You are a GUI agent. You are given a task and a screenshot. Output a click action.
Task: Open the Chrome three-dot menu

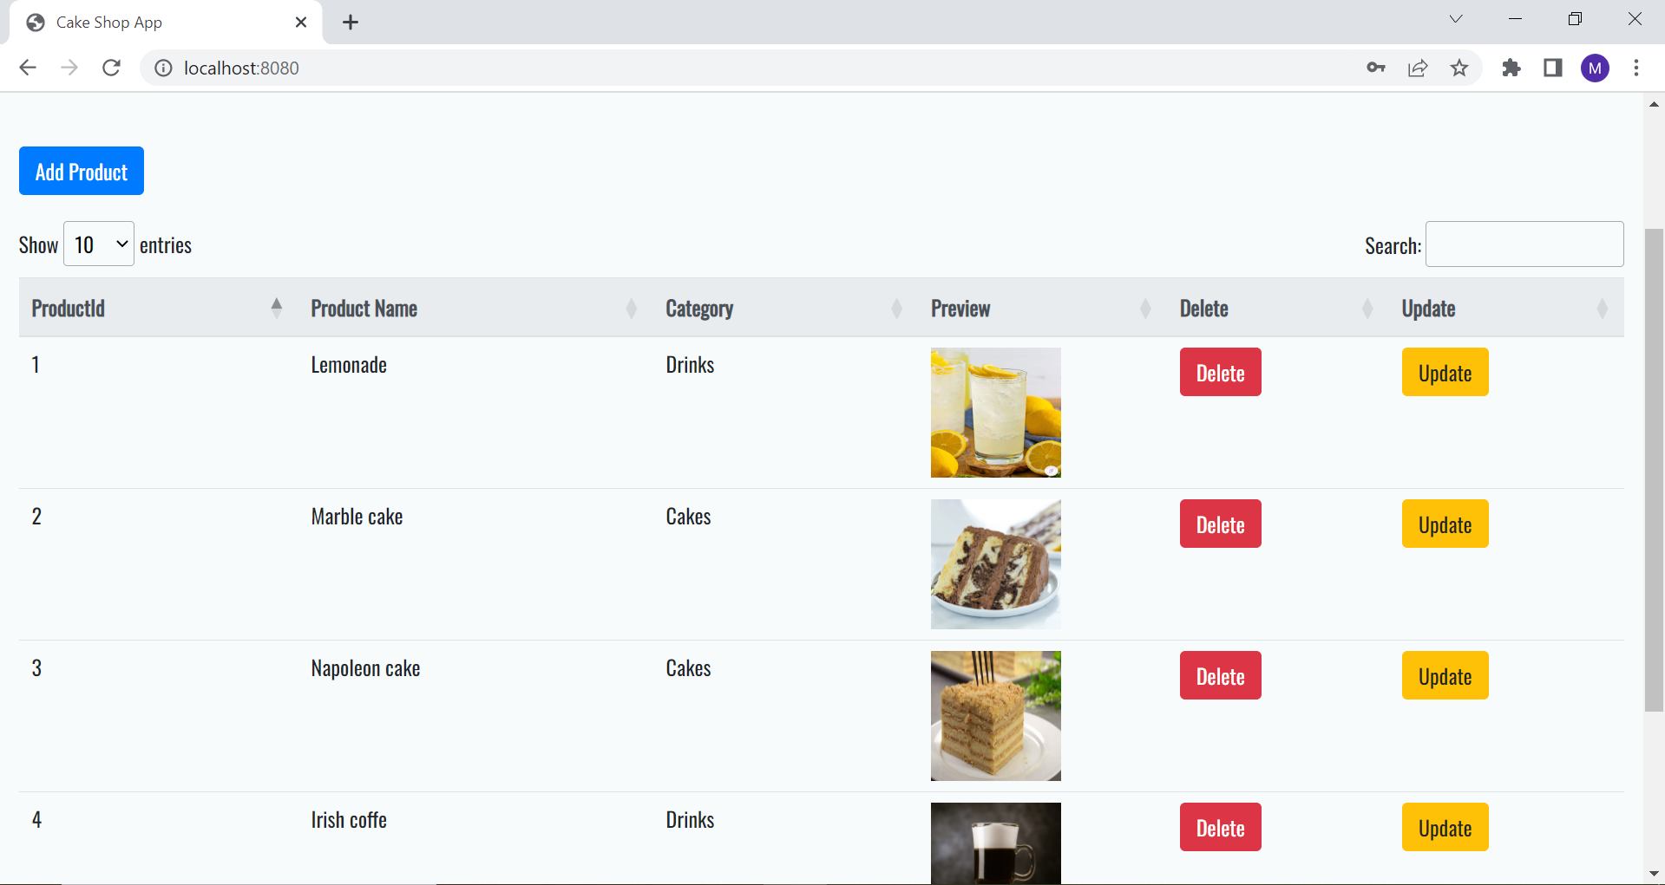tap(1636, 68)
